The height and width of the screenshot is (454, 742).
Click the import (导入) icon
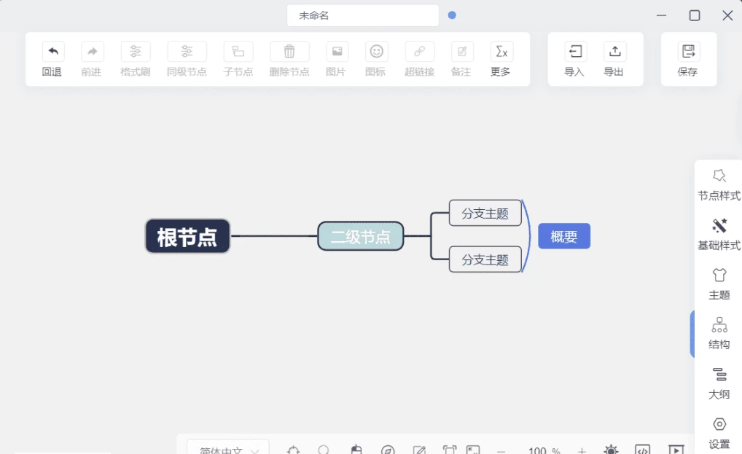point(575,52)
